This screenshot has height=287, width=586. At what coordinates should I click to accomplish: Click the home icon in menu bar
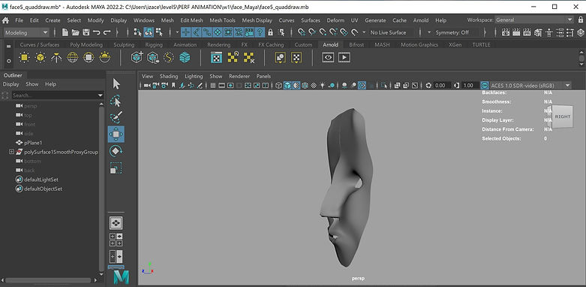point(5,20)
